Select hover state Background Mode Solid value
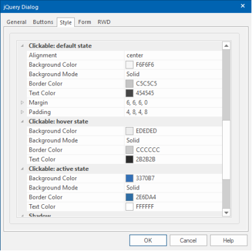Screen dimensions: 252x251 click(133, 140)
